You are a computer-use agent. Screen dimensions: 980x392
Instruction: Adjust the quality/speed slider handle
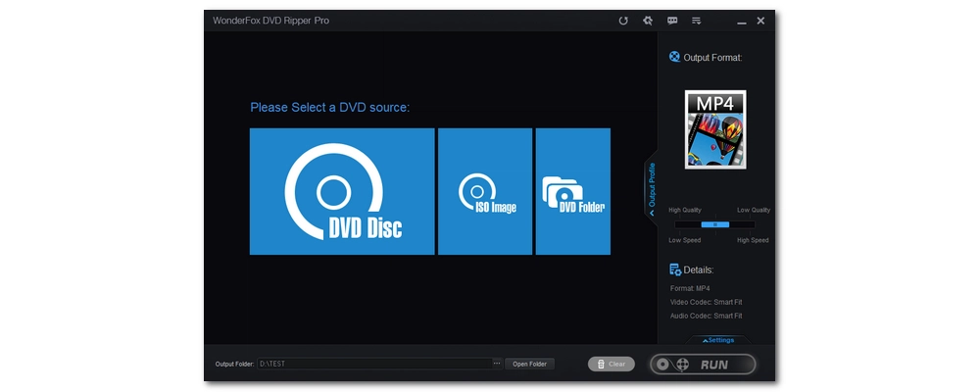pos(715,224)
